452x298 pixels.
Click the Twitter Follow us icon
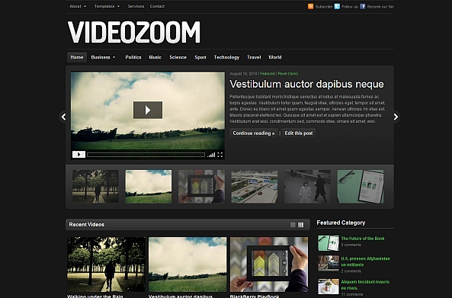337,6
